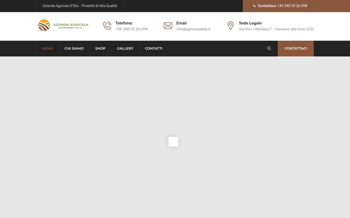Open search with the magnifier icon
This screenshot has width=350, height=218.
269,48
